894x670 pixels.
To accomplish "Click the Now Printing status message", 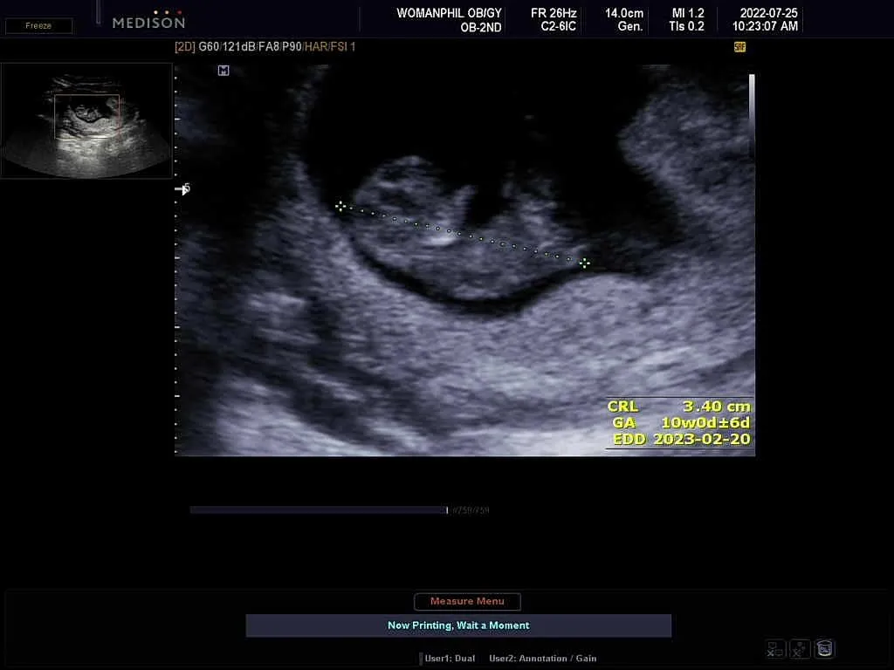I will point(458,625).
